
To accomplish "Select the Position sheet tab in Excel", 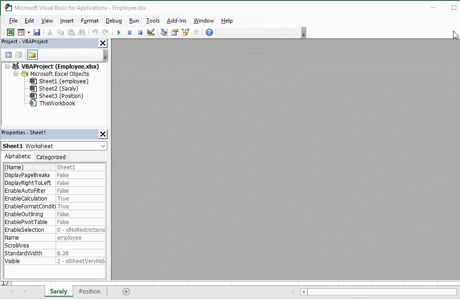I will click(x=90, y=291).
